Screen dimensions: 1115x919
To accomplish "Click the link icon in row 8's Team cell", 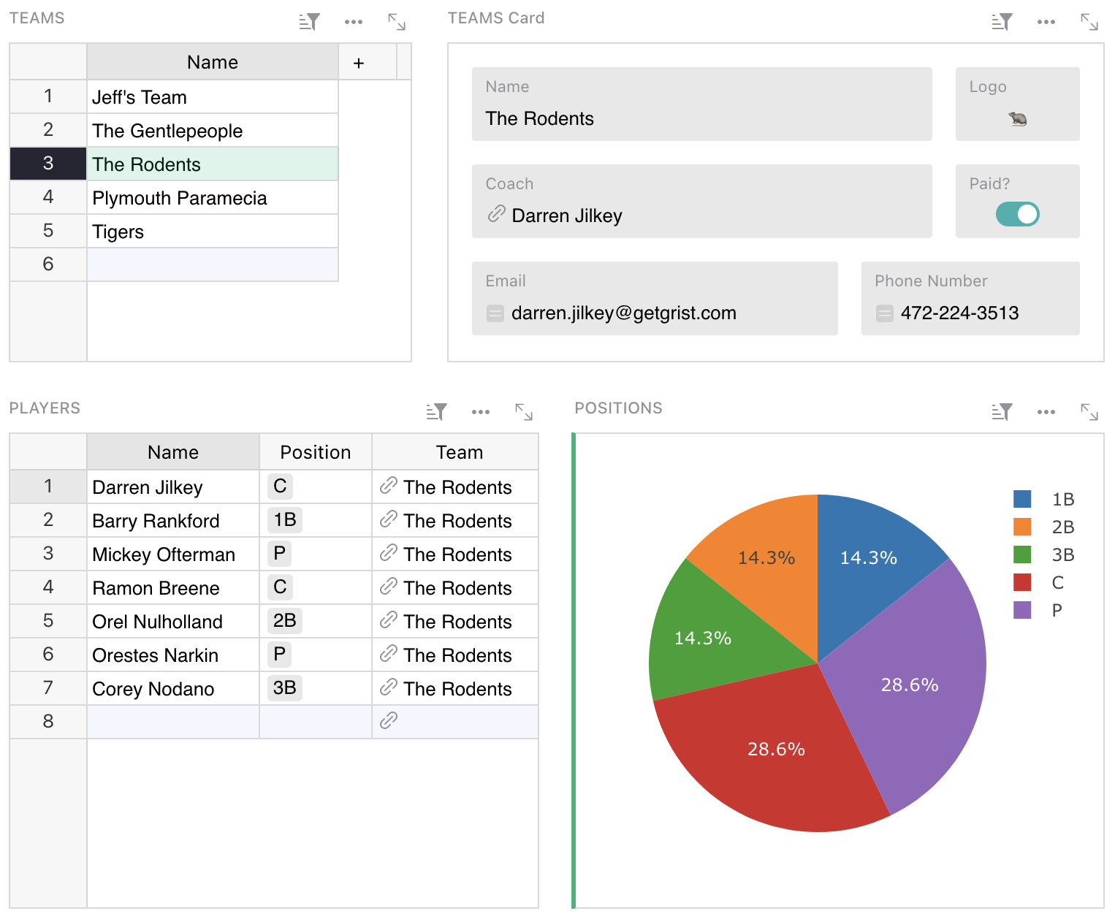I will click(388, 720).
